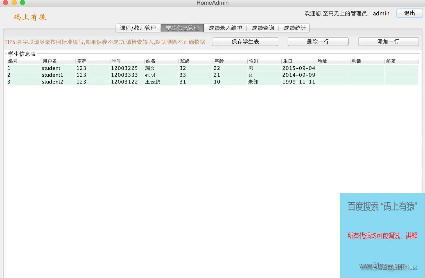This screenshot has width=425, height=278.
Task: Click the 生日 column header
Action: pyautogui.click(x=299, y=61)
